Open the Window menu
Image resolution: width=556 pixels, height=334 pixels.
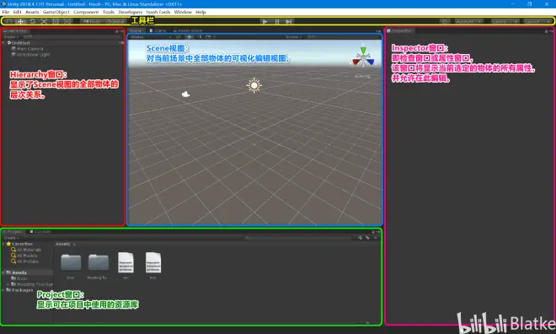pos(183,12)
